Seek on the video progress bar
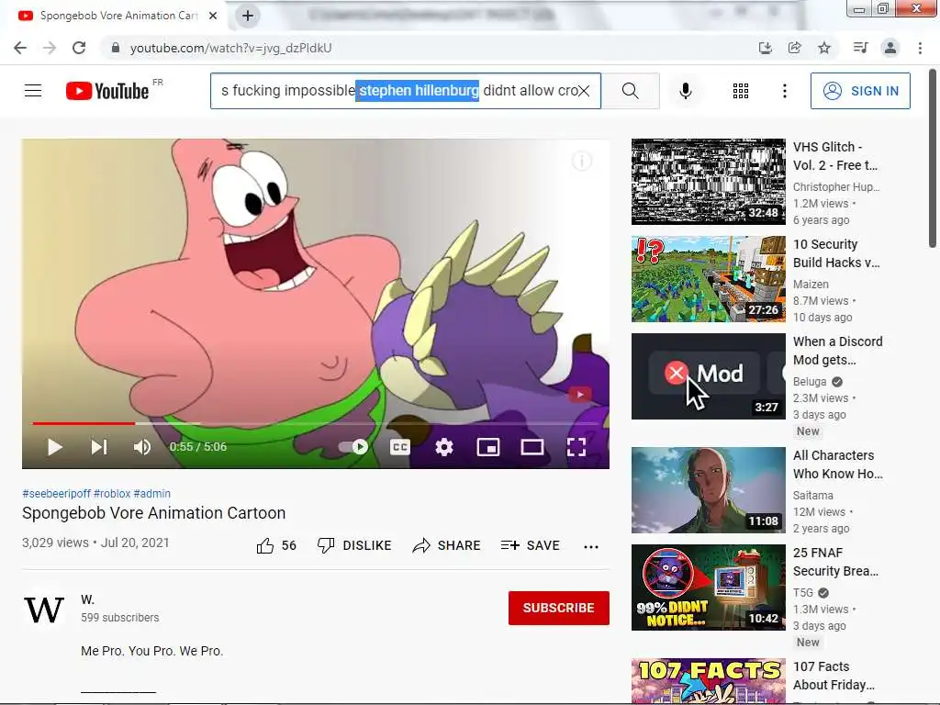The width and height of the screenshot is (940, 705). 316,423
